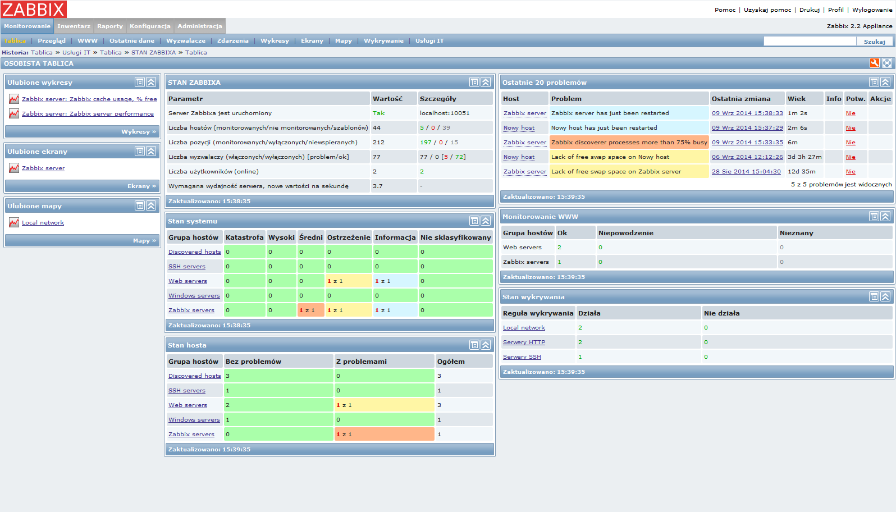Viewport: 896px width, 512px height.
Task: Open Zabbix server performance graph link
Action: coord(88,113)
